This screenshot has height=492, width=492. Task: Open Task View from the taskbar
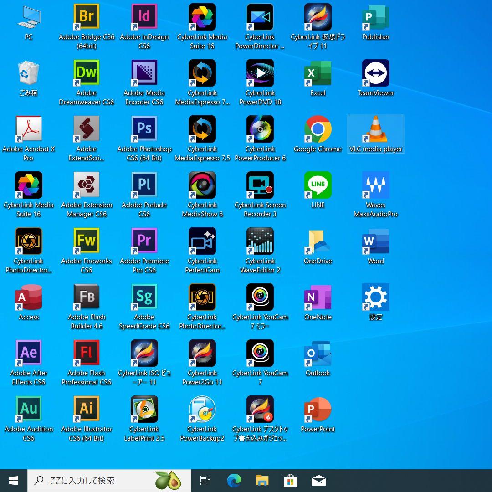click(205, 481)
